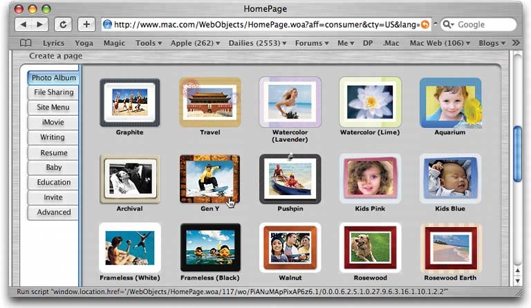
Task: Open the DP bookmark
Action: pos(368,43)
